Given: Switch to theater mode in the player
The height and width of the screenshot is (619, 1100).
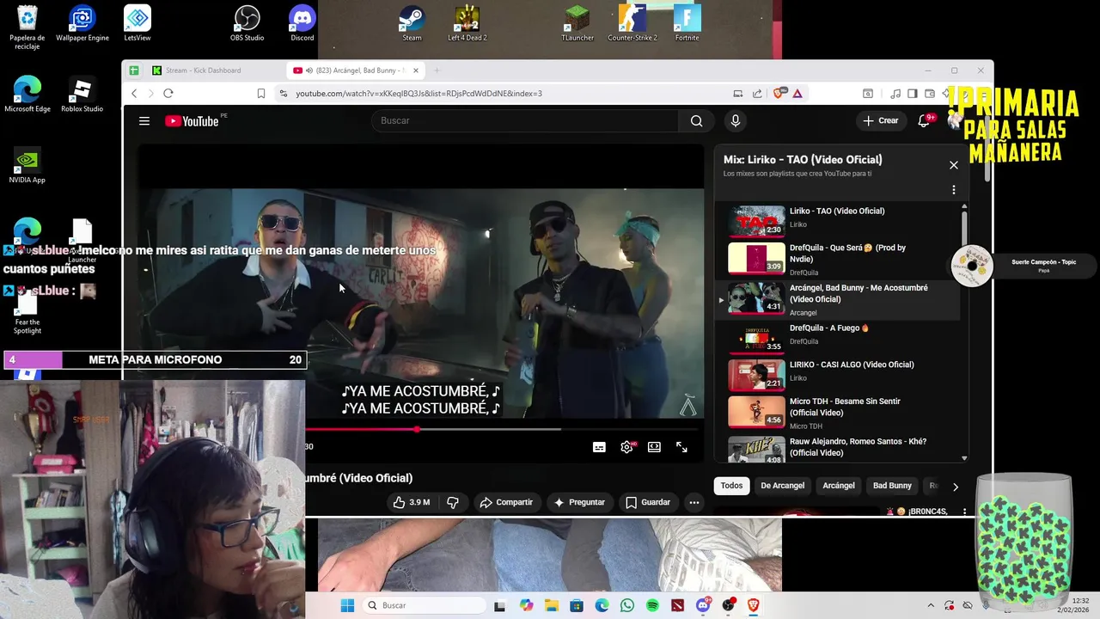Looking at the screenshot, I should click(654, 447).
